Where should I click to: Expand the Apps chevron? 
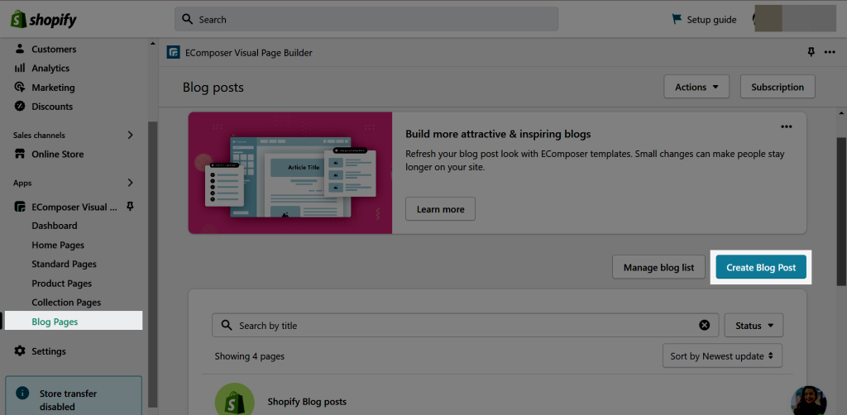(x=130, y=183)
